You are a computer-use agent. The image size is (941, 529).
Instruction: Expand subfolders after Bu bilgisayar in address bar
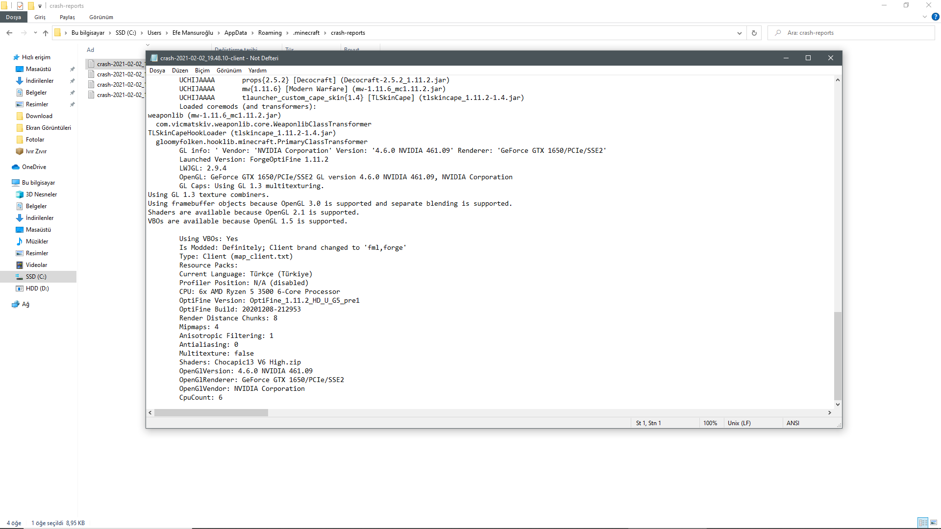click(110, 33)
